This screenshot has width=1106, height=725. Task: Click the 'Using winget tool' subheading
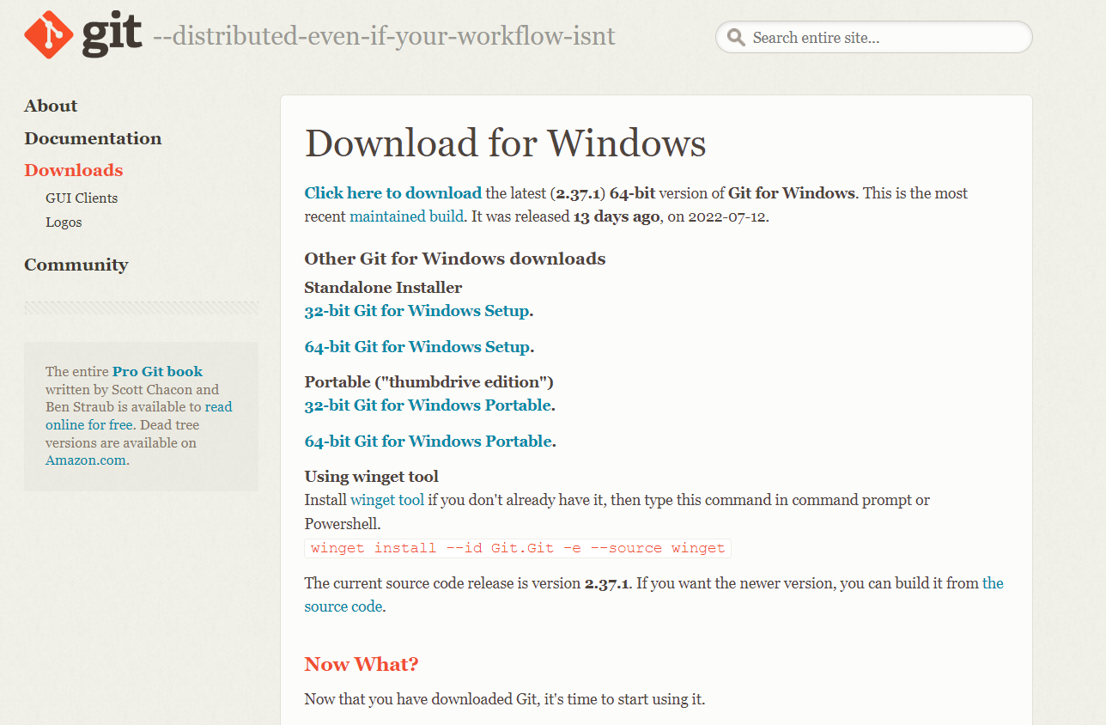click(372, 476)
